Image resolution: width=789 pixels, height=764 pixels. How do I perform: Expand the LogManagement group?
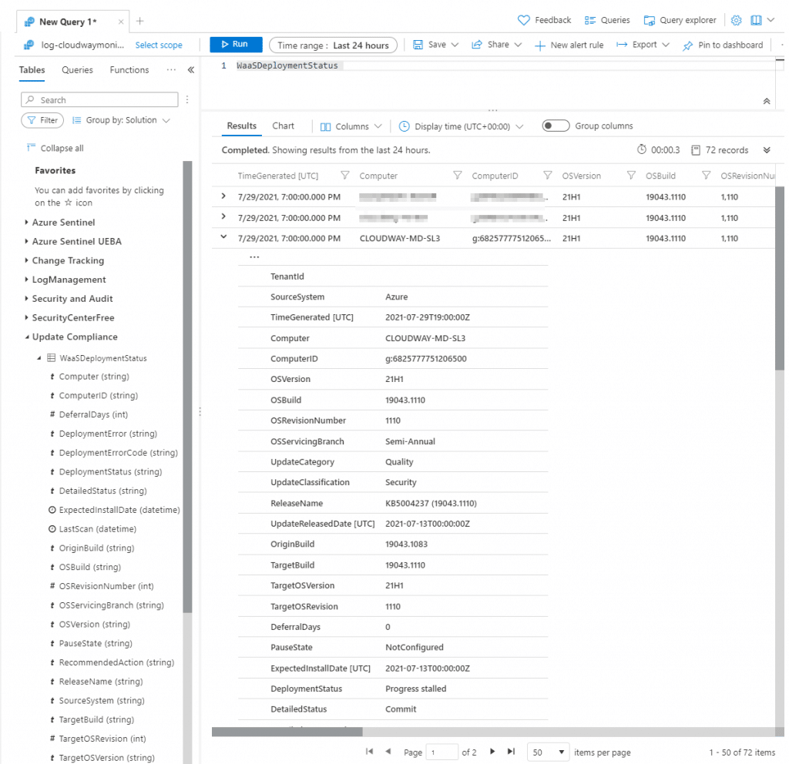point(26,279)
